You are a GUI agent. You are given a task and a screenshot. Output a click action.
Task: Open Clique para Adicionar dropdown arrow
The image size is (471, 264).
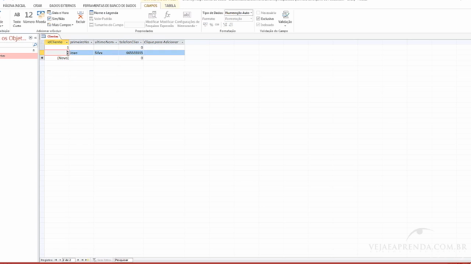[182, 43]
